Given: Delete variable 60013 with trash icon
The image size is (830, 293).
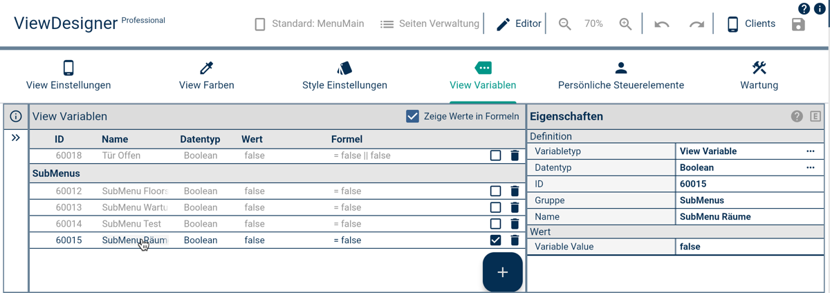Looking at the screenshot, I should 515,207.
